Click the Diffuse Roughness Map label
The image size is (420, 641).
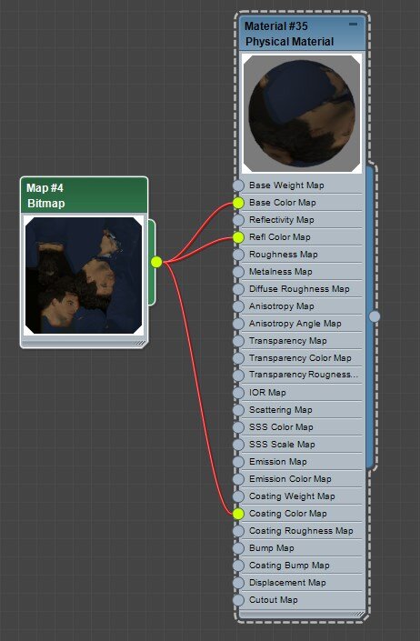pos(299,289)
